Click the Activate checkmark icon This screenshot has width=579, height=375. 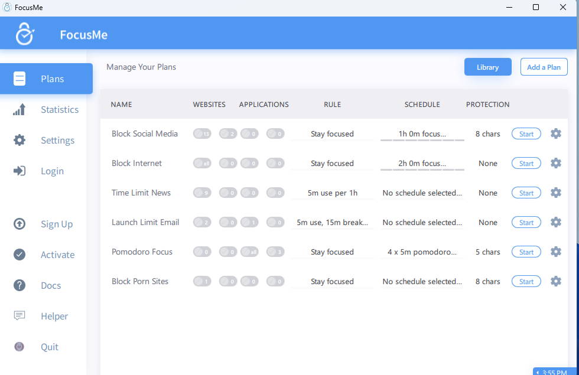coord(19,255)
